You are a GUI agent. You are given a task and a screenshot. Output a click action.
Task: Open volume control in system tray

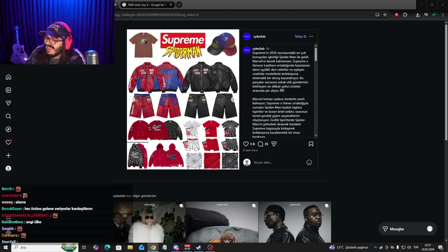[409, 247]
